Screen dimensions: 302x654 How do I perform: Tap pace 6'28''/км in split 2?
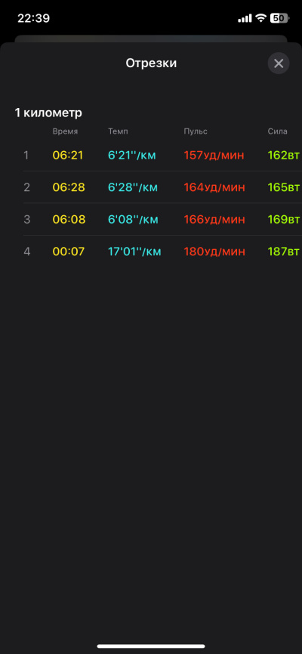click(x=133, y=187)
